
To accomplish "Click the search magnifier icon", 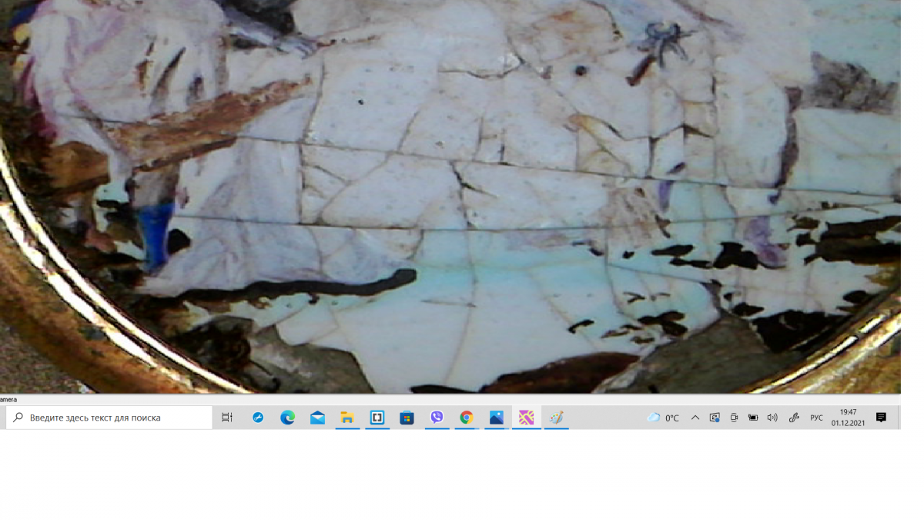I will [18, 418].
